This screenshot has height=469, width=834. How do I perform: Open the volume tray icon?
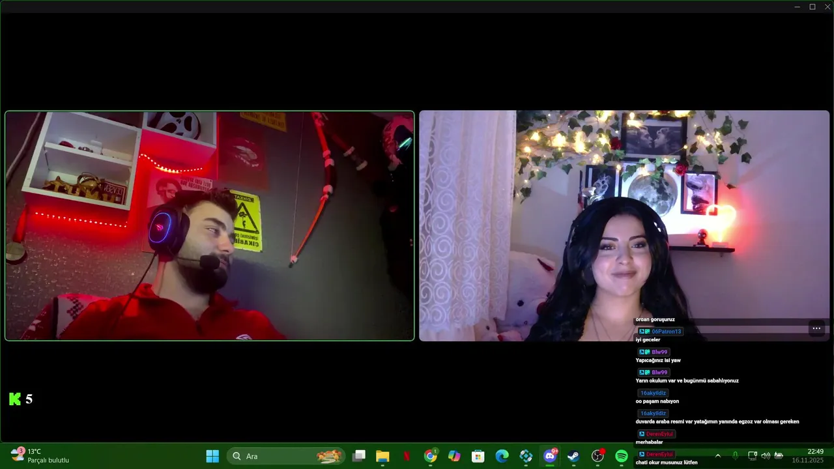click(766, 456)
